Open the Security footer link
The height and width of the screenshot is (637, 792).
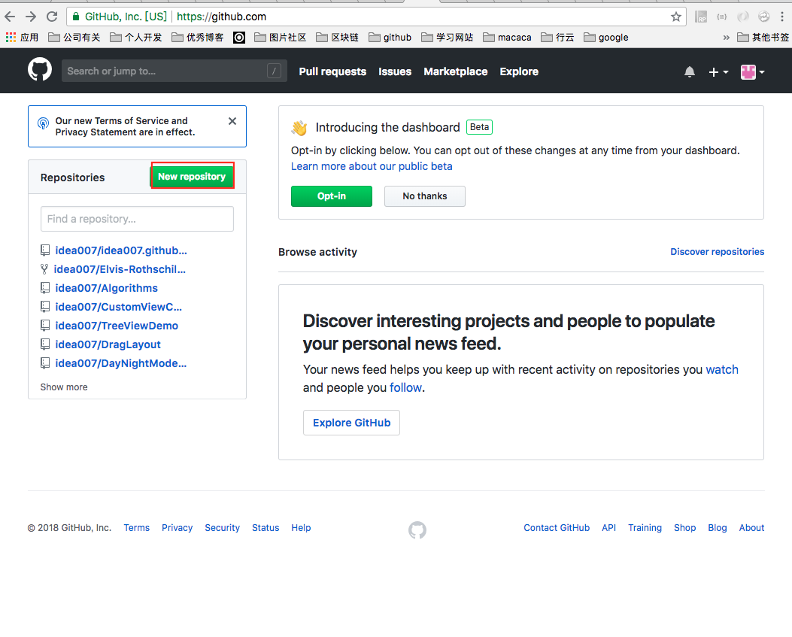[222, 527]
